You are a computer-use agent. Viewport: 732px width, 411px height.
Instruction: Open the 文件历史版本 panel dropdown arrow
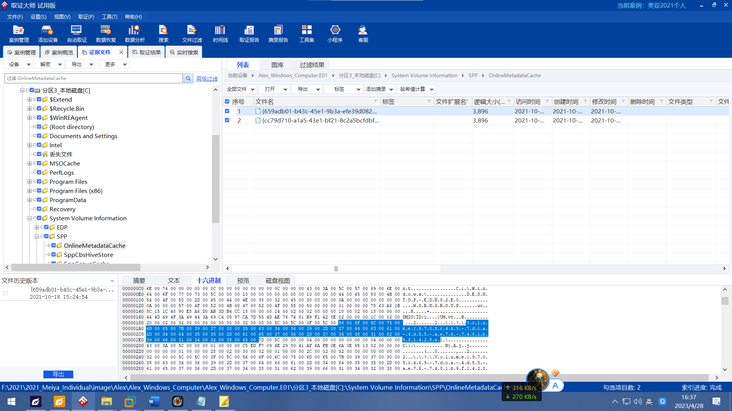pyautogui.click(x=112, y=281)
